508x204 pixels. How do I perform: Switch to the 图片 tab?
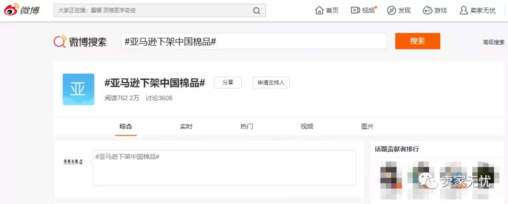pyautogui.click(x=367, y=126)
